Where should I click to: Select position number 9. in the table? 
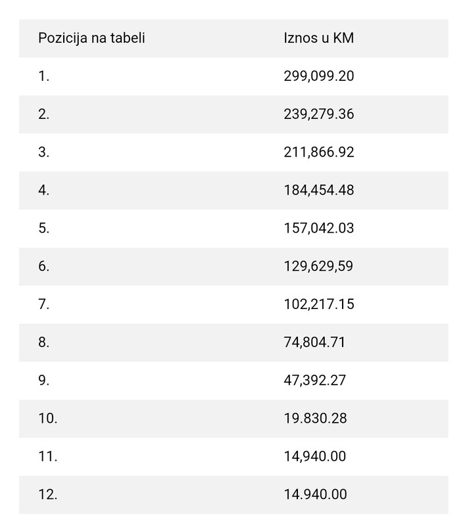pyautogui.click(x=44, y=381)
